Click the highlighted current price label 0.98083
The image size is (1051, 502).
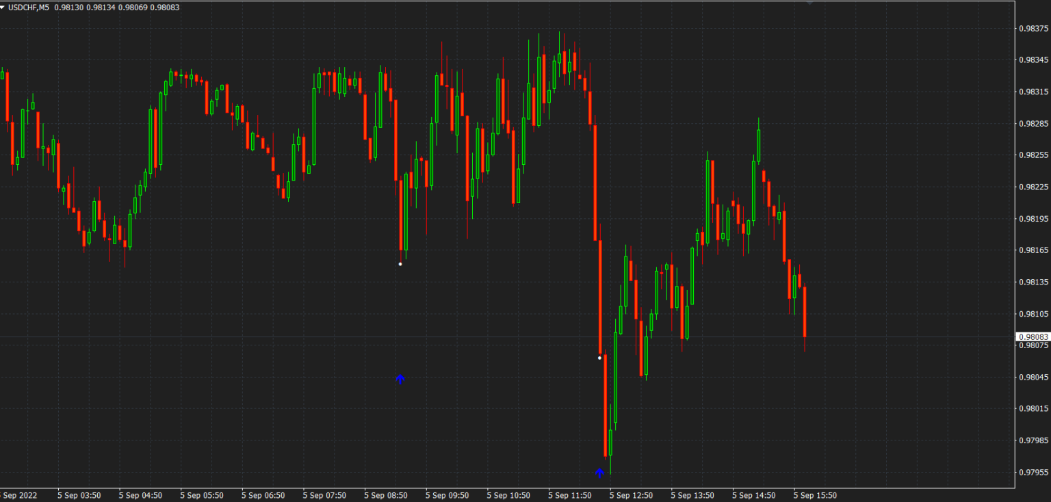click(1033, 337)
